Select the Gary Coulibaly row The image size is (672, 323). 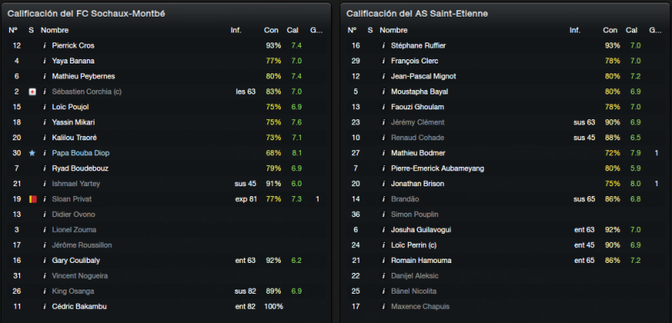point(166,260)
